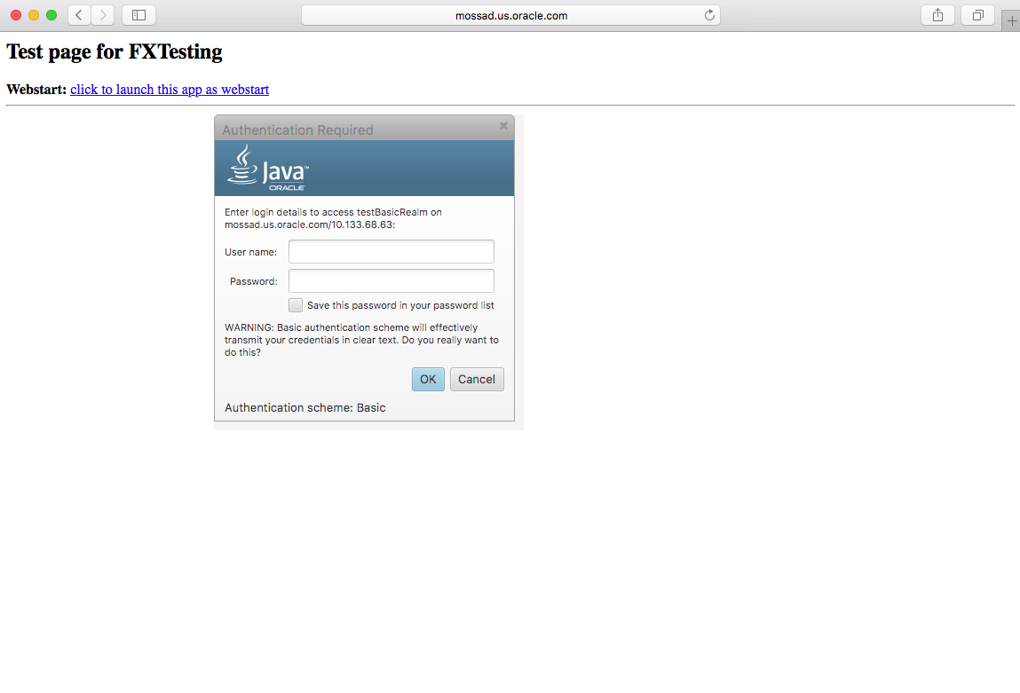Image resolution: width=1020 pixels, height=693 pixels.
Task: Click the Java Oracle logo banner
Action: coord(269,169)
